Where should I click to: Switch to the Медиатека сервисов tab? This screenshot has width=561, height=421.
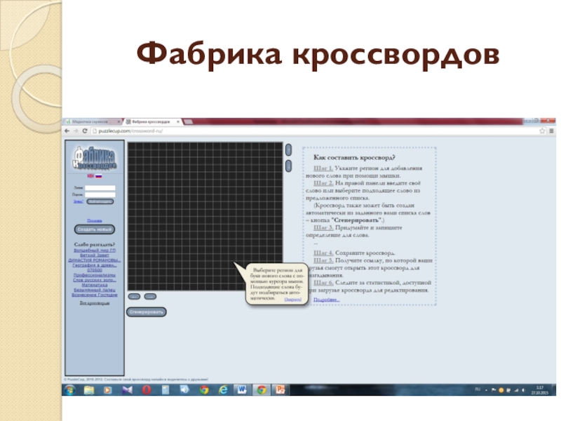tap(91, 122)
